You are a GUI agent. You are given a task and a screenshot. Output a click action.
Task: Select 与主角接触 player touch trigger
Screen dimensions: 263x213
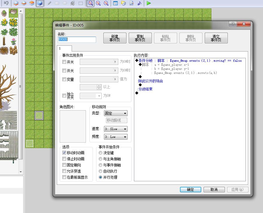click(100, 159)
